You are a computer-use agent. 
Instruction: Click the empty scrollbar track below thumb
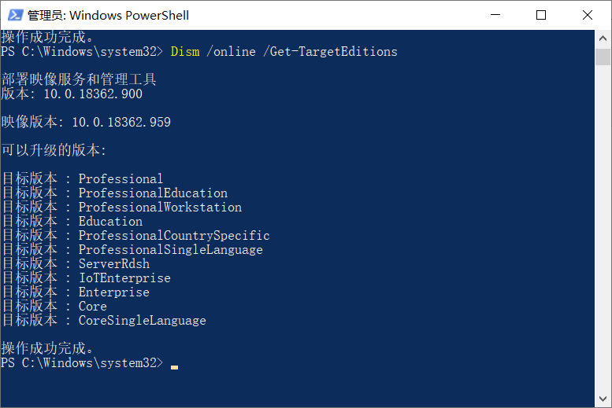point(603,228)
